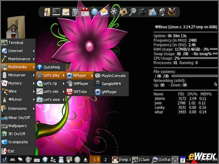
Task: Select the highlighted MPlayer entry
Action: (80, 76)
